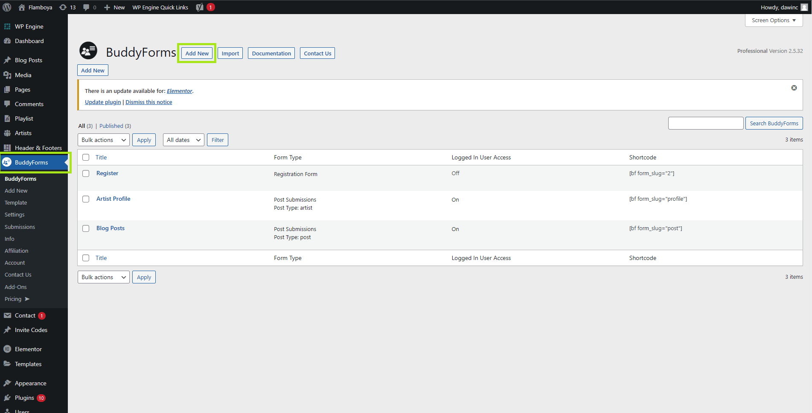Click the Blog Posts pin icon in the sidebar
The width and height of the screenshot is (812, 413).
click(7, 60)
